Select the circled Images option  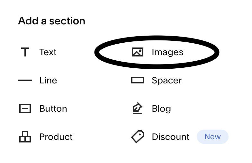(x=157, y=52)
